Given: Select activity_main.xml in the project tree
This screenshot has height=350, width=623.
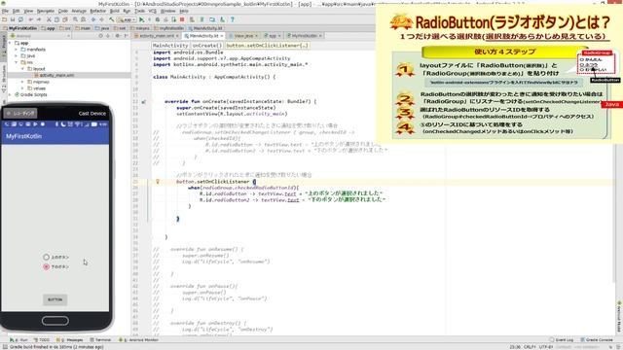Looking at the screenshot, I should (56, 75).
